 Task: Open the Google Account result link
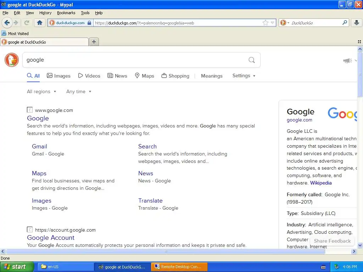click(51, 238)
